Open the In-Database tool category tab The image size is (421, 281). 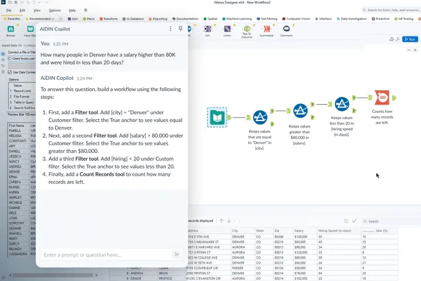coord(133,19)
